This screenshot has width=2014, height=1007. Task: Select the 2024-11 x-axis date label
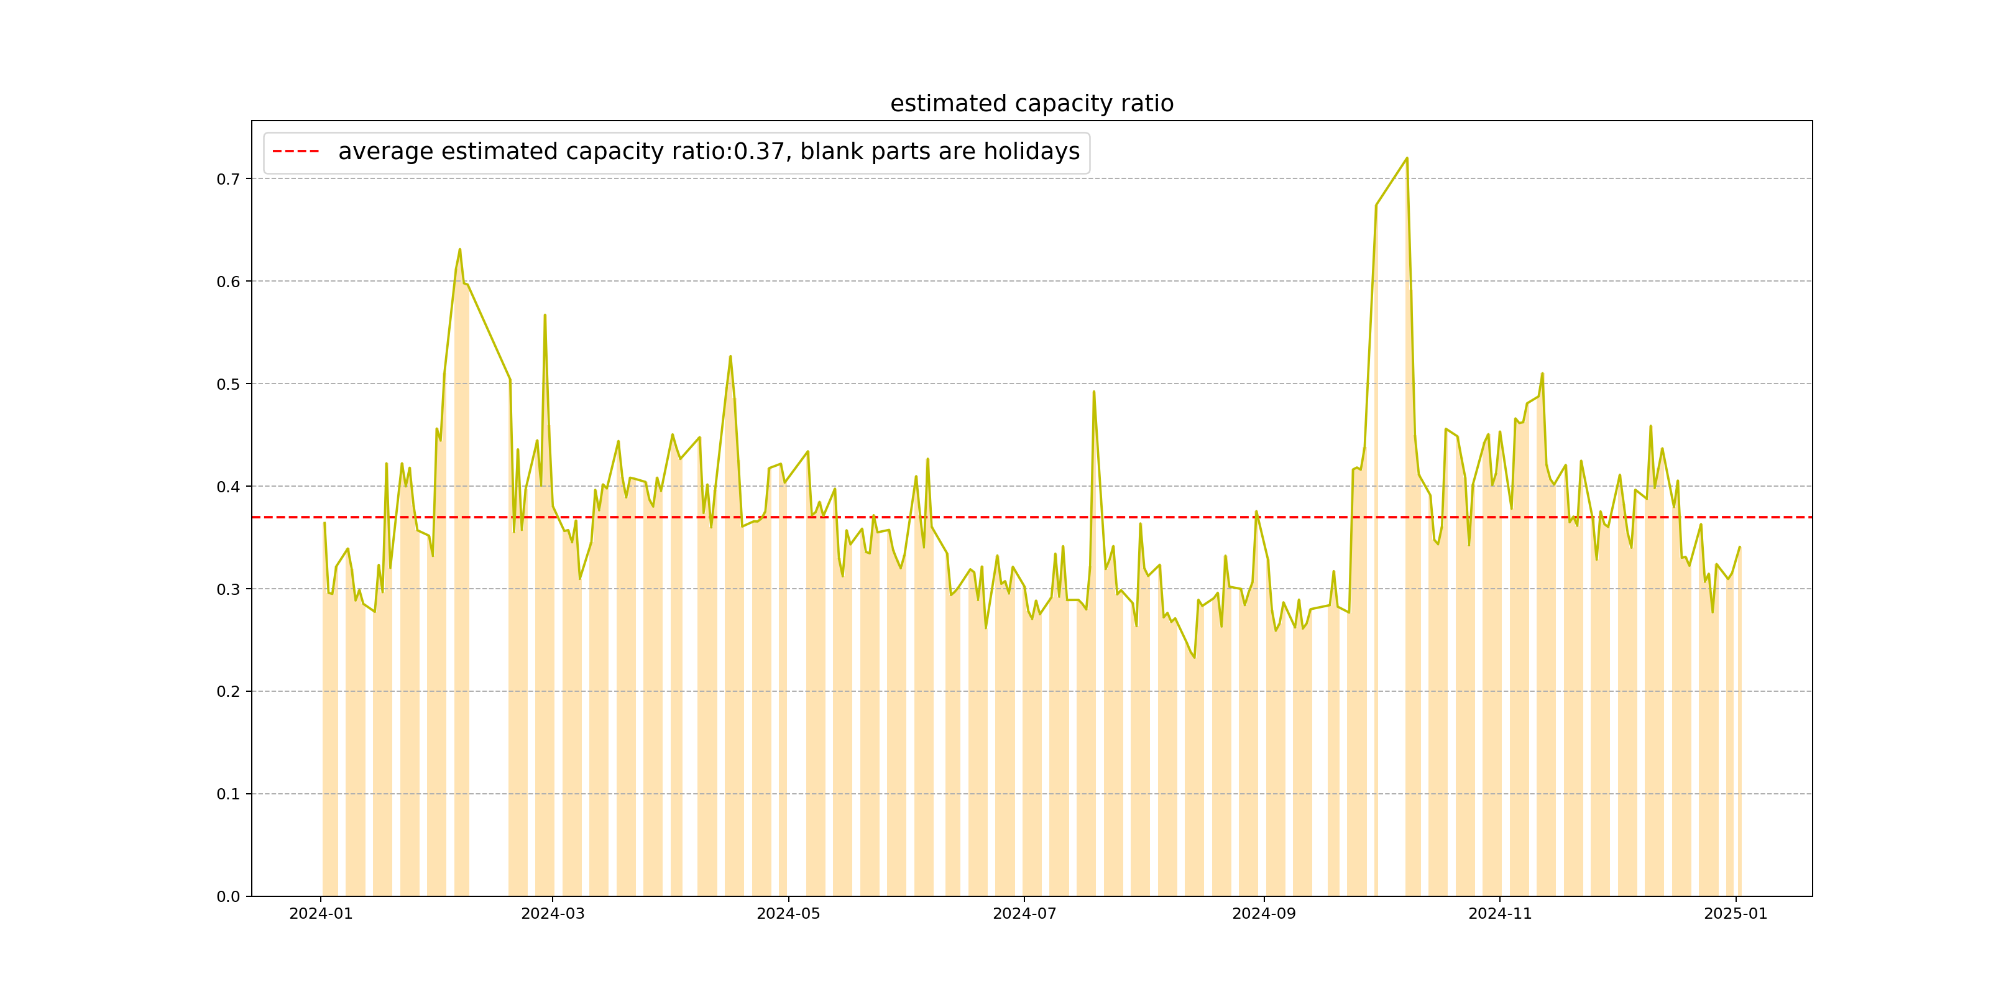pos(1499,914)
